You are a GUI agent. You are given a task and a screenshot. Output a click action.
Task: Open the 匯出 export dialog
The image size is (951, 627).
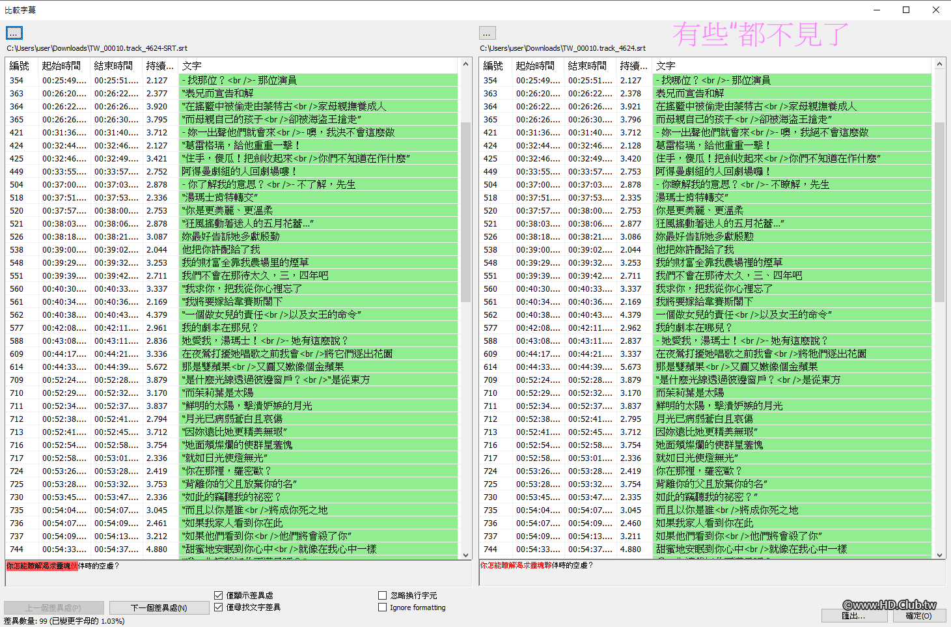[855, 615]
